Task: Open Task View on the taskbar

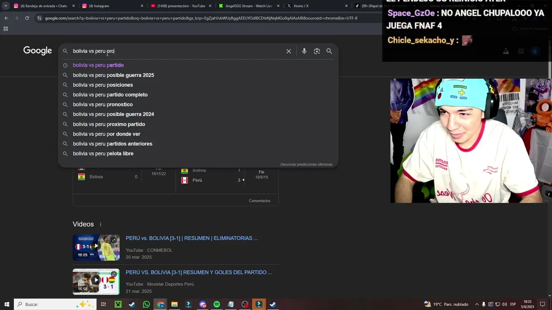Action: point(103,304)
